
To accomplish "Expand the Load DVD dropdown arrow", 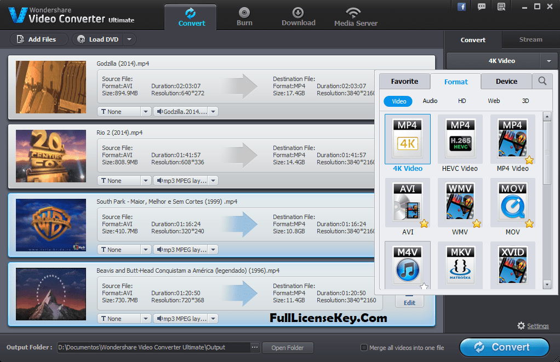I will click(129, 39).
